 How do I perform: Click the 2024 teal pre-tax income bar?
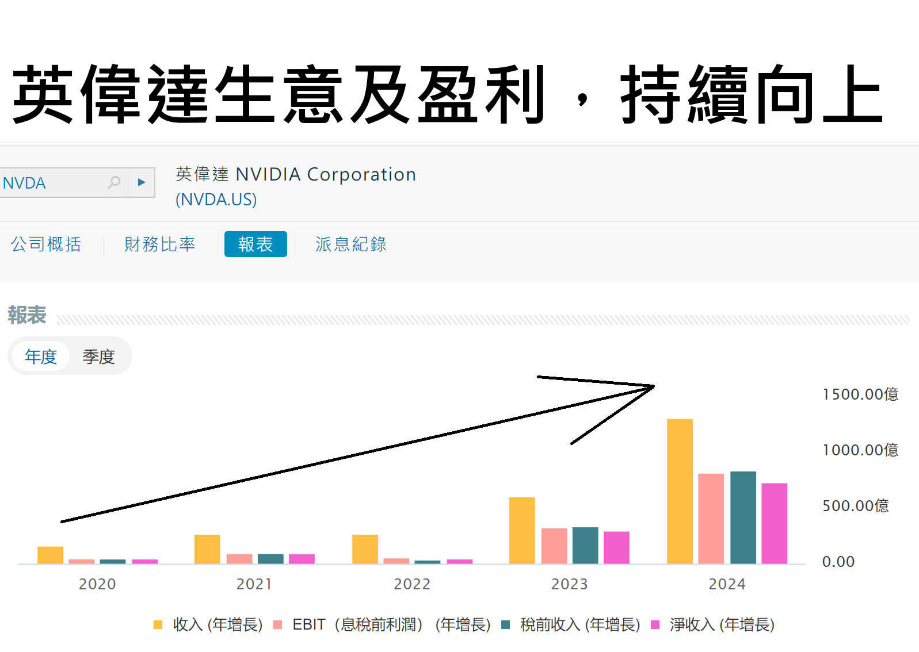coord(743,517)
